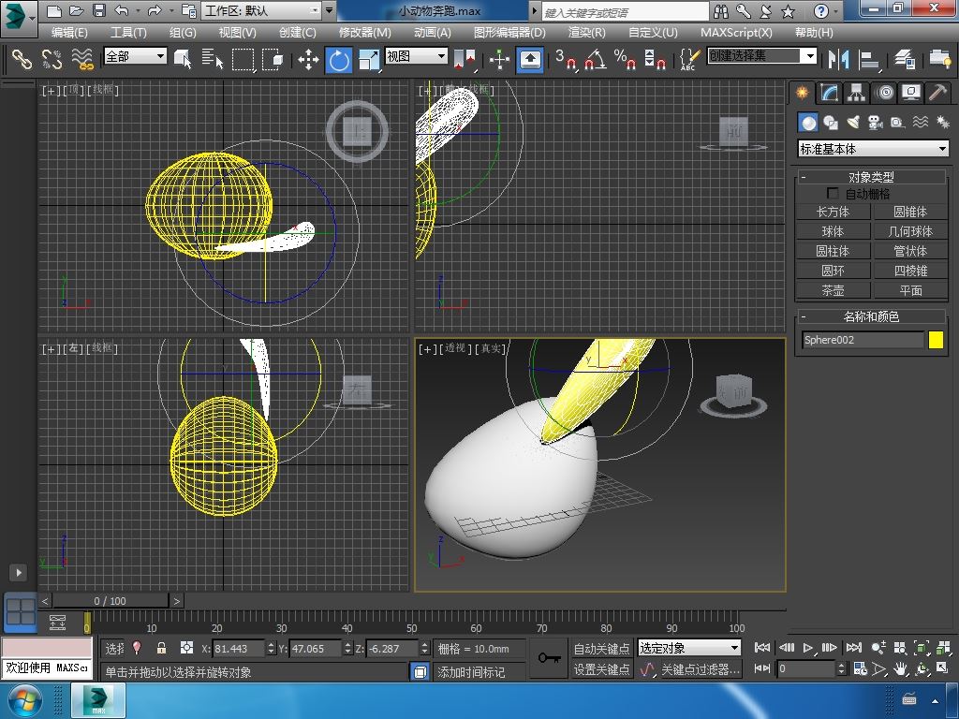The width and height of the screenshot is (959, 719).
Task: Open the Modify panel tab
Action: [829, 93]
